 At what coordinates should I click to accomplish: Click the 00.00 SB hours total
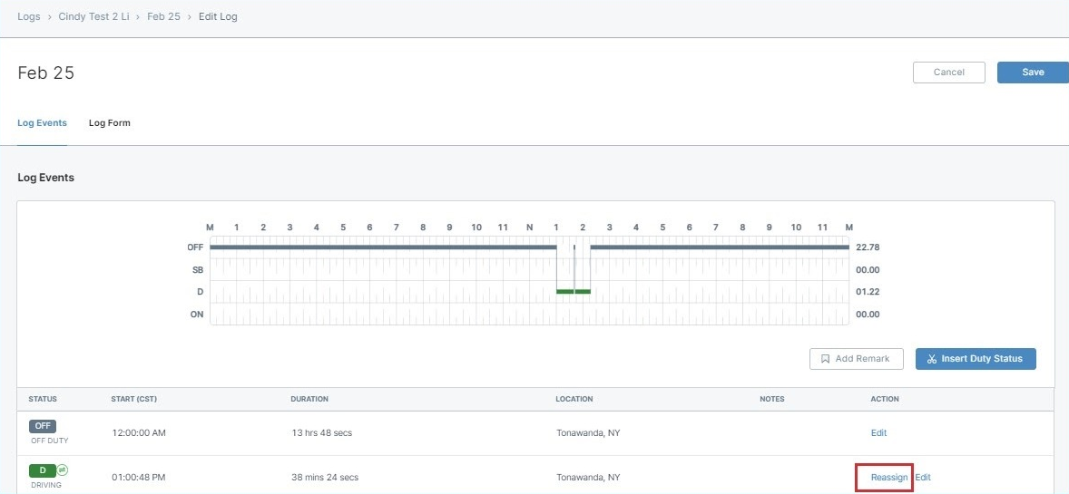[868, 270]
